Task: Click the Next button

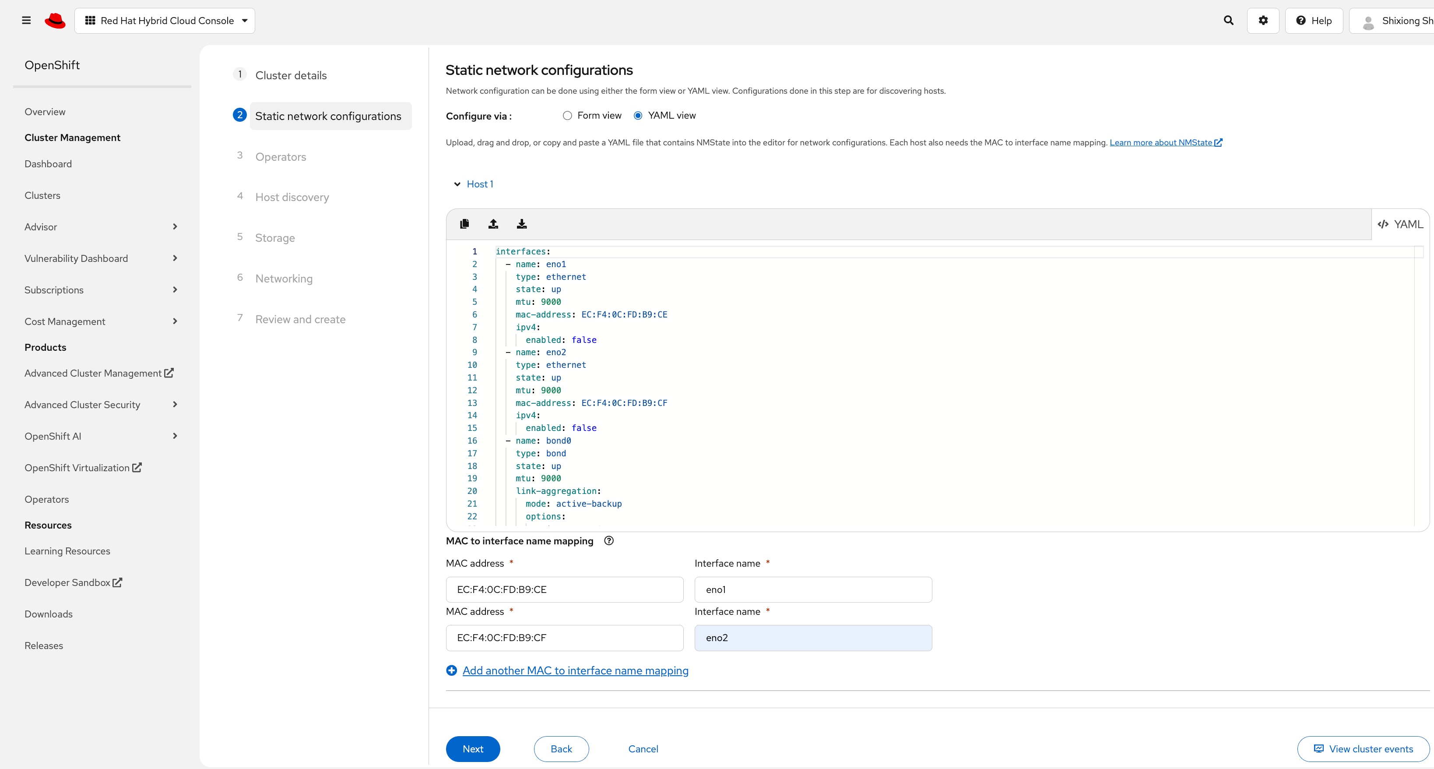Action: (473, 749)
